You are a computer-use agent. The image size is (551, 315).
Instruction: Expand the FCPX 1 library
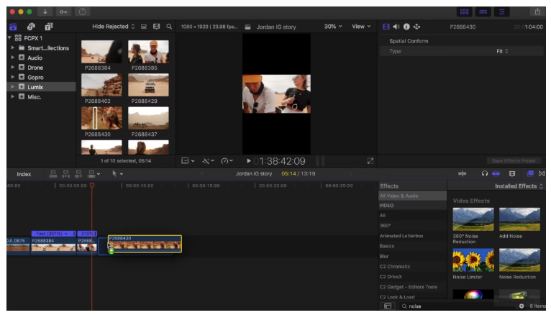(9, 38)
